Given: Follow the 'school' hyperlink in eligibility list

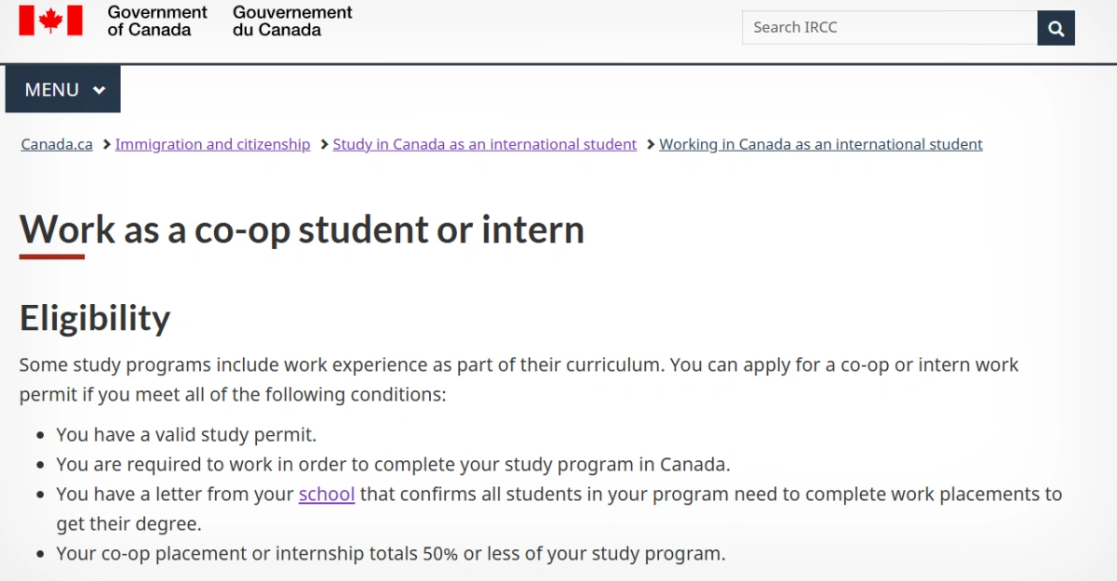Looking at the screenshot, I should coord(327,494).
